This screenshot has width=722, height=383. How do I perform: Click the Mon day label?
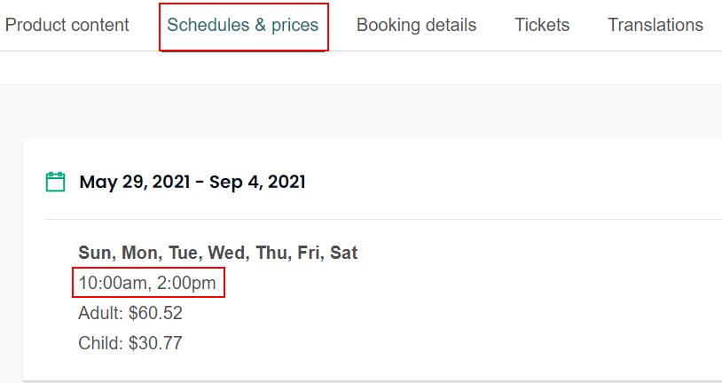click(137, 254)
